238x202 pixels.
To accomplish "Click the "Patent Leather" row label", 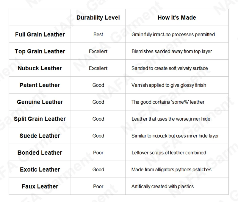I will pyautogui.click(x=40, y=85).
